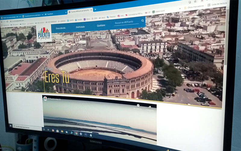Click the website search magnifier icon
241x151 pixels.
point(142,21)
